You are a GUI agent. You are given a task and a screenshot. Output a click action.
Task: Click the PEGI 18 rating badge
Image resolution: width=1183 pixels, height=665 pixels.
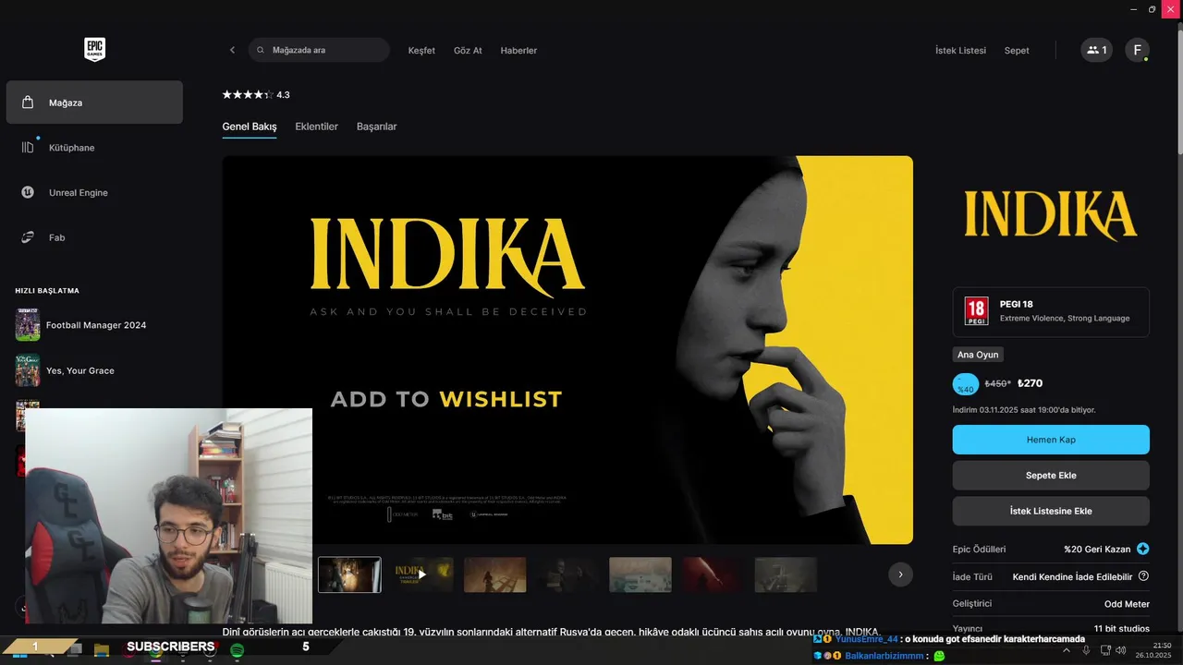[x=976, y=311]
